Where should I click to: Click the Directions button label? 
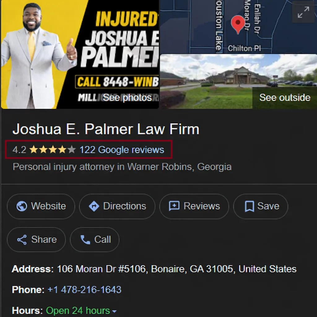click(x=124, y=206)
